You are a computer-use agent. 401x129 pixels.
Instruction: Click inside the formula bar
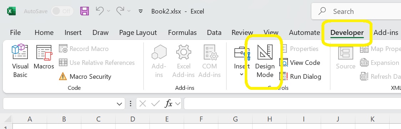click(x=292, y=104)
